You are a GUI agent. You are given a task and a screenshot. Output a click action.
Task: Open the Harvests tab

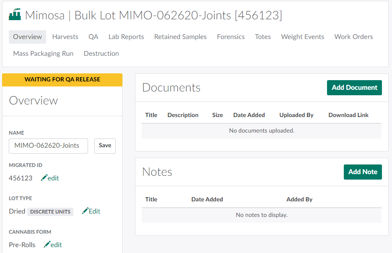tap(65, 37)
